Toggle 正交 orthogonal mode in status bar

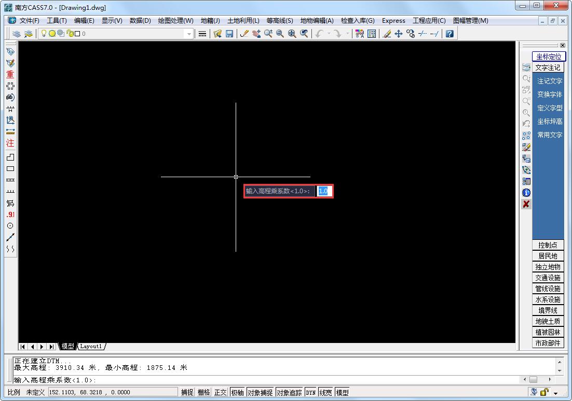(220, 392)
